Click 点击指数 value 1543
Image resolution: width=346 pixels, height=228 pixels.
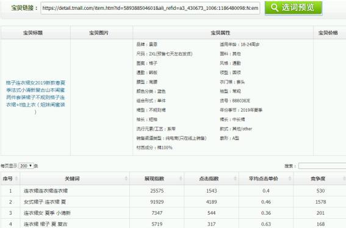pyautogui.click(x=211, y=191)
